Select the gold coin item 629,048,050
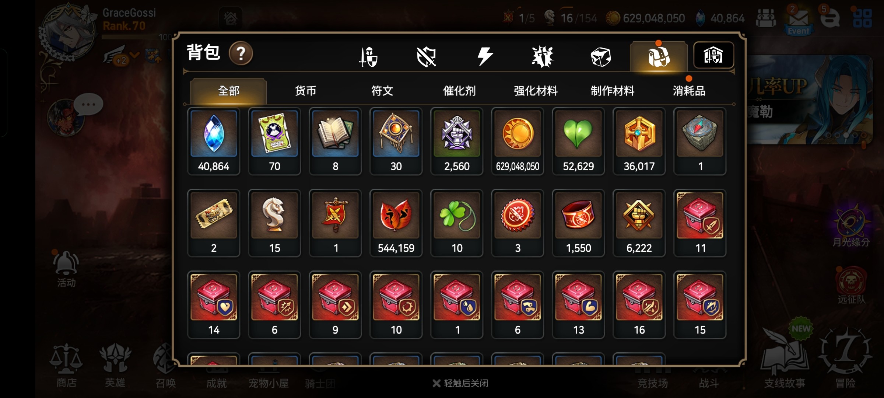Screen dimensions: 884x398 pos(518,141)
